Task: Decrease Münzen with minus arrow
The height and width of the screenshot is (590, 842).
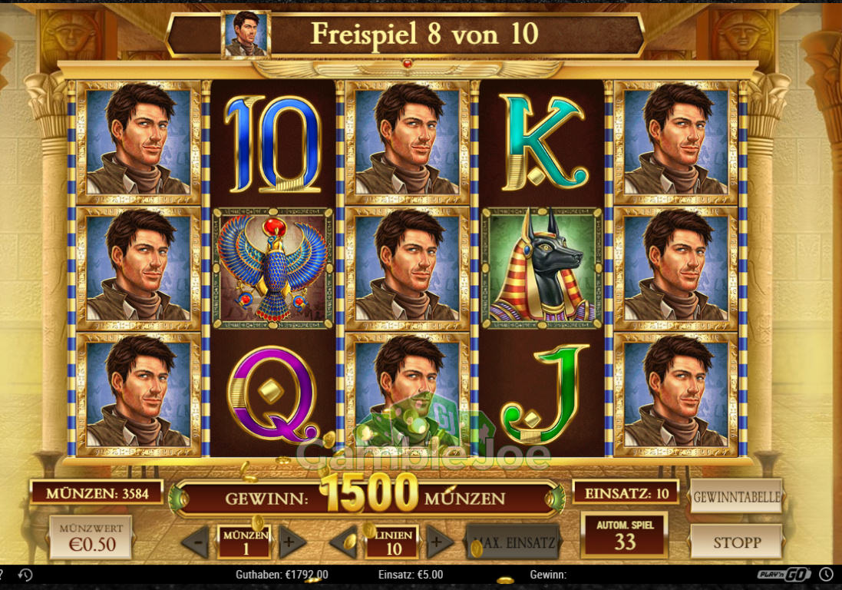Action: coord(196,542)
